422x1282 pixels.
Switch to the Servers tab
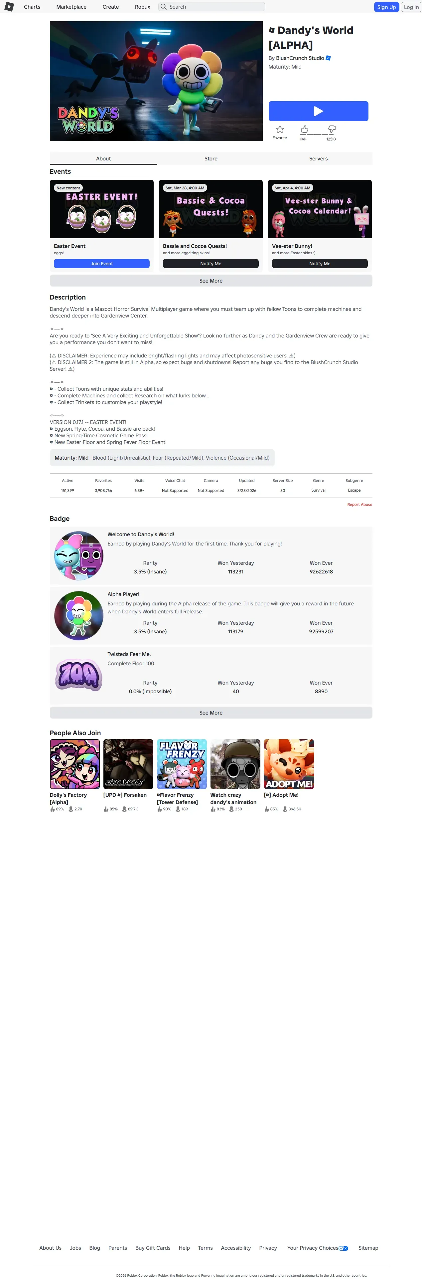point(318,158)
